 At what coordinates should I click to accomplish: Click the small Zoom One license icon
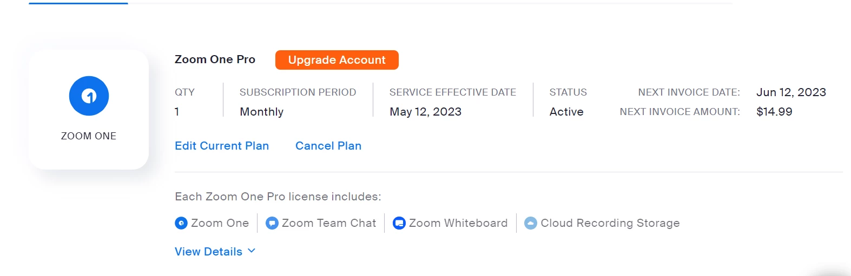tap(181, 223)
